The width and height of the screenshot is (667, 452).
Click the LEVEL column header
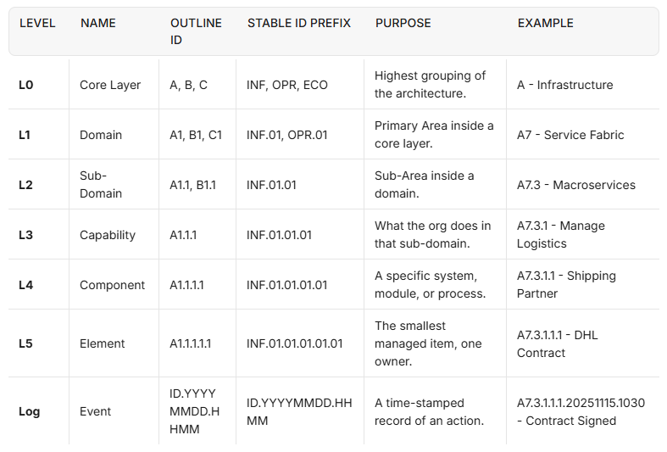click(x=37, y=24)
